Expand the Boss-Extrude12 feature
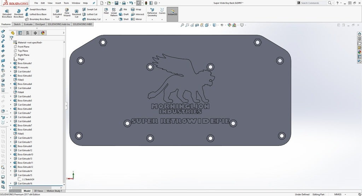Screen dimensions: 362x196 [11, 167]
